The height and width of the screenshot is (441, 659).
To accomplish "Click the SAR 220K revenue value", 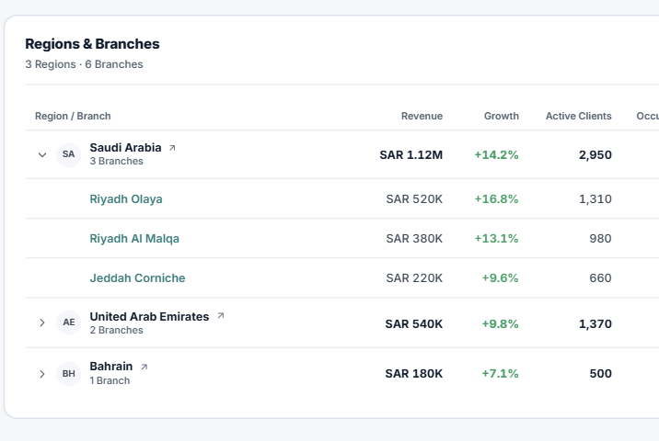I will 414,277.
